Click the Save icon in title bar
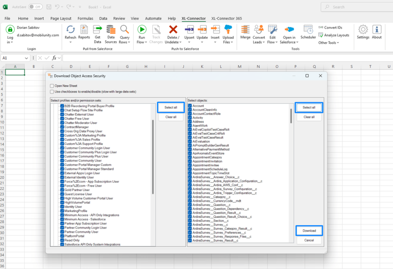 pos(49,7)
